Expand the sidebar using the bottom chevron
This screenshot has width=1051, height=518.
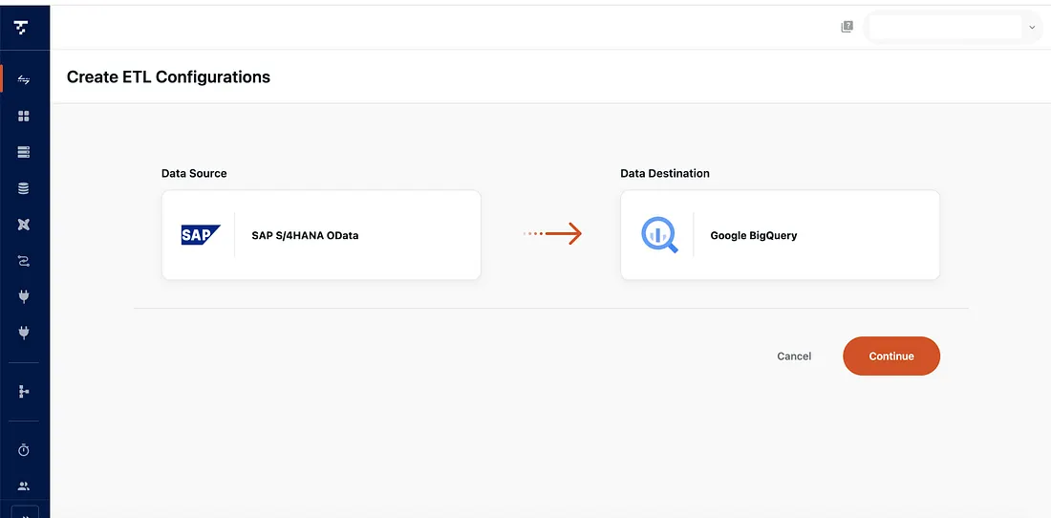click(25, 512)
